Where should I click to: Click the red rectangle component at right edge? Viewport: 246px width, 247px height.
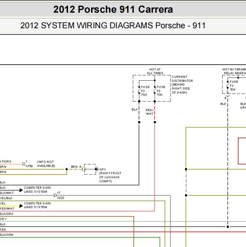pyautogui.click(x=242, y=151)
